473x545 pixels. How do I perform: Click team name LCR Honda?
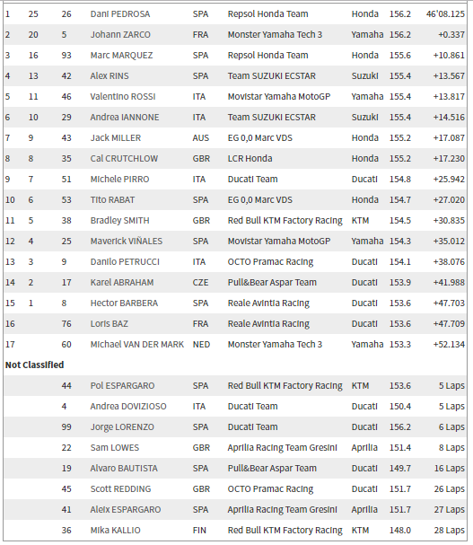click(250, 159)
